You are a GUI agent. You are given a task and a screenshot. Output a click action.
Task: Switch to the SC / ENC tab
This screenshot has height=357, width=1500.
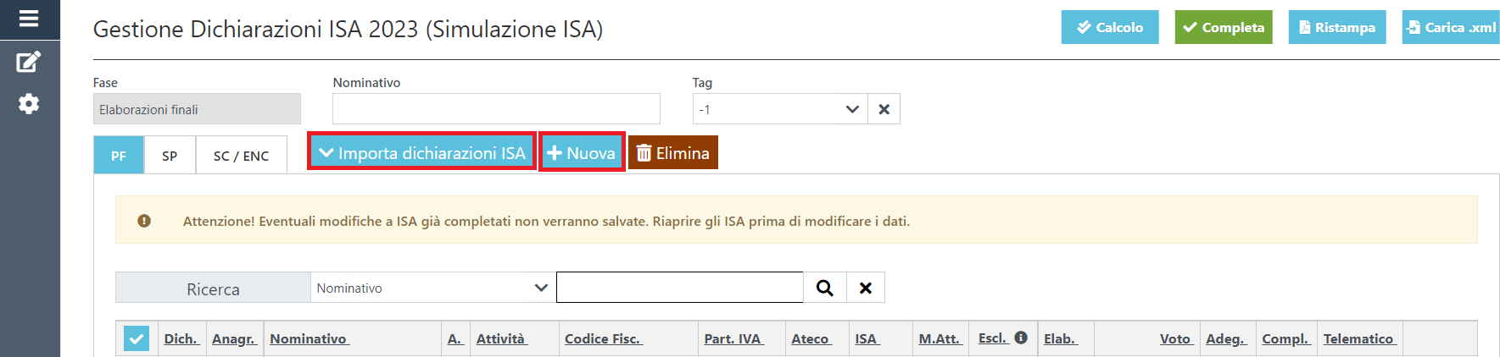tap(241, 156)
